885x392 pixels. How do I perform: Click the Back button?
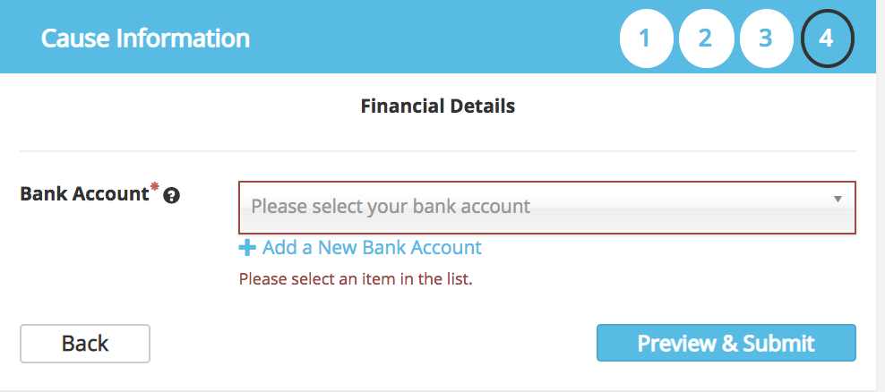point(85,343)
